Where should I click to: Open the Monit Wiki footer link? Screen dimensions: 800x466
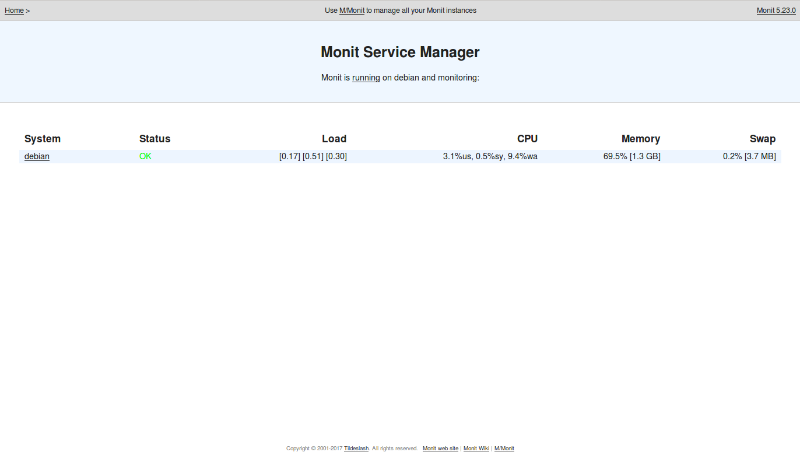point(476,449)
